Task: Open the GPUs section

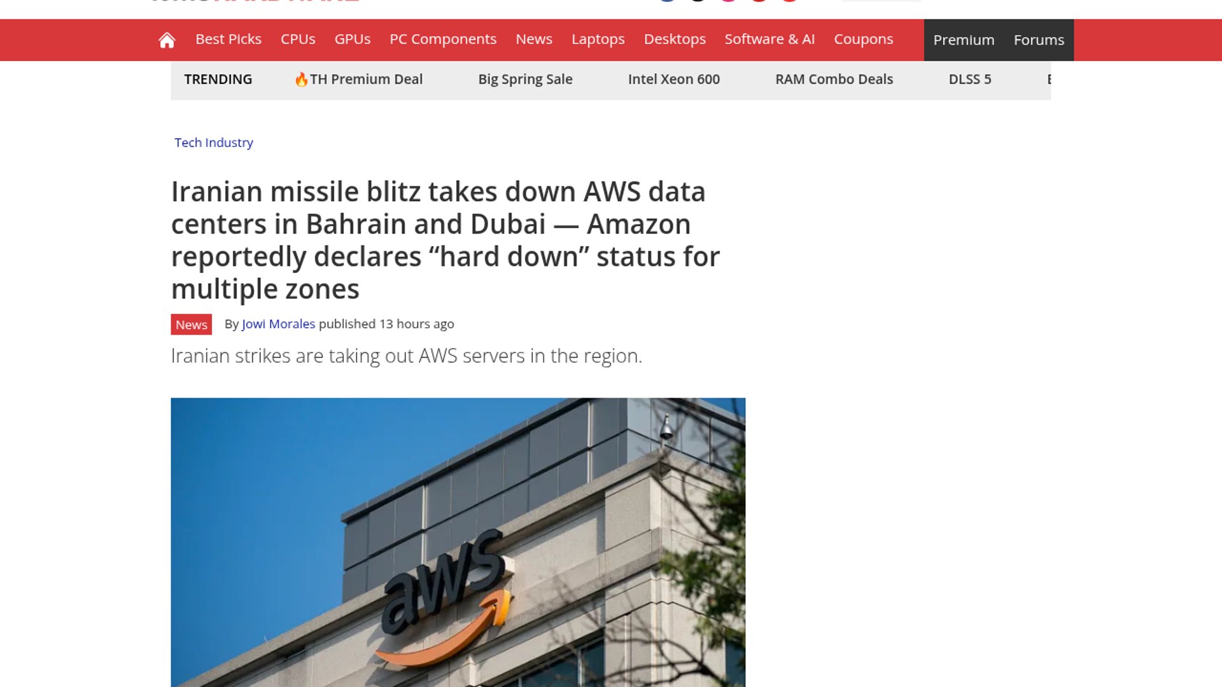Action: (x=353, y=39)
